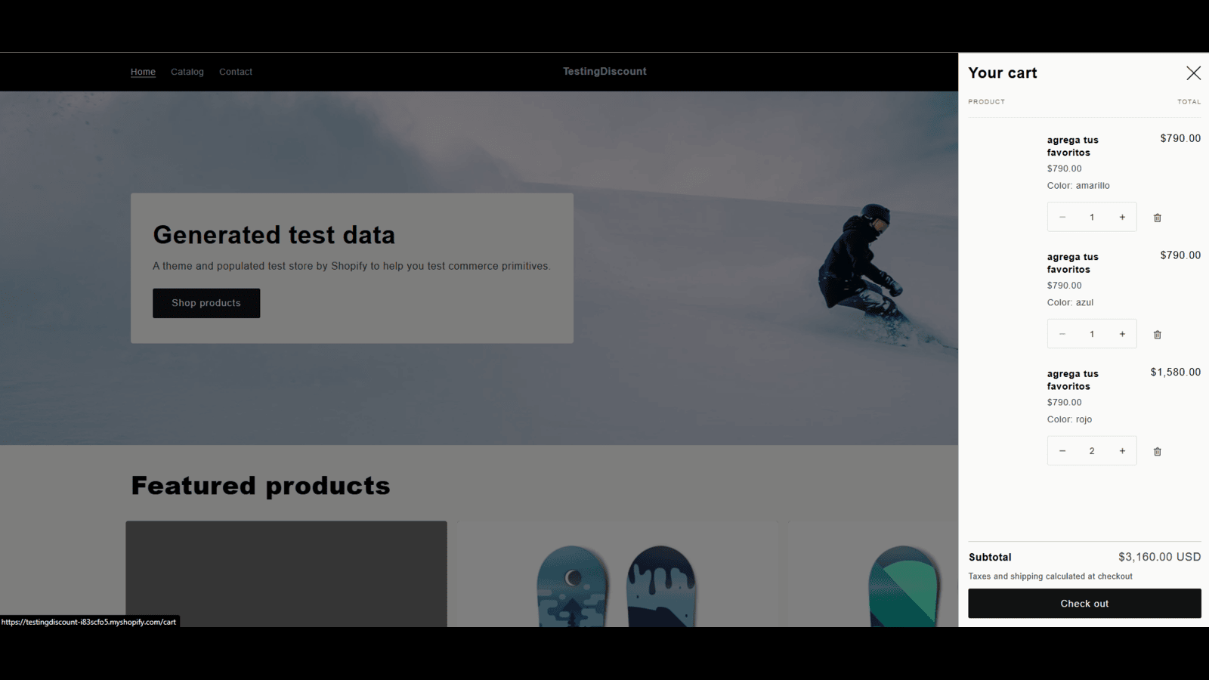Select the 'Generated test data' heading
The height and width of the screenshot is (680, 1209).
[x=274, y=235]
